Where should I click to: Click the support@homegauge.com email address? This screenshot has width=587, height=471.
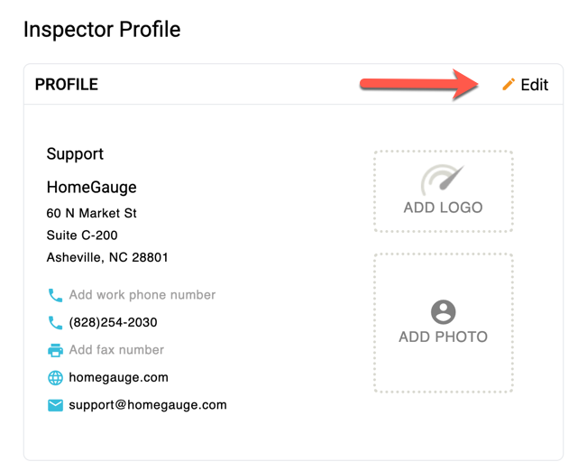click(x=148, y=405)
